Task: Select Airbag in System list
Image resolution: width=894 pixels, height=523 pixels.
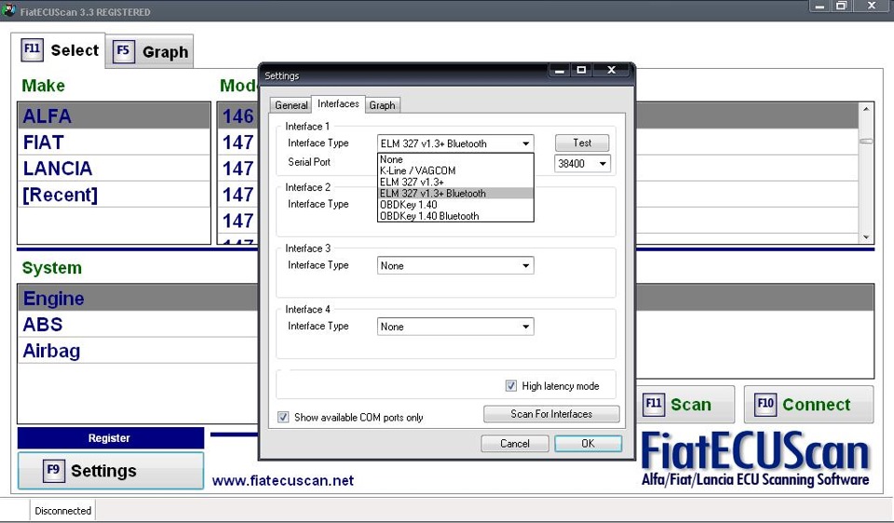Action: (139, 351)
